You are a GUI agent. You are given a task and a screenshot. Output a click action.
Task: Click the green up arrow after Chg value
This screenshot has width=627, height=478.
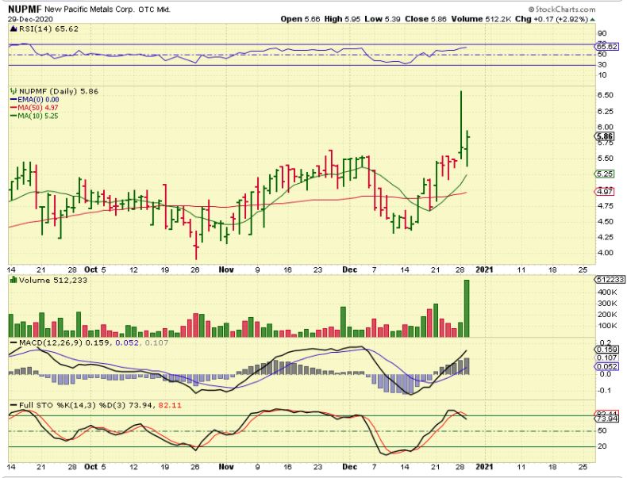[x=592, y=19]
